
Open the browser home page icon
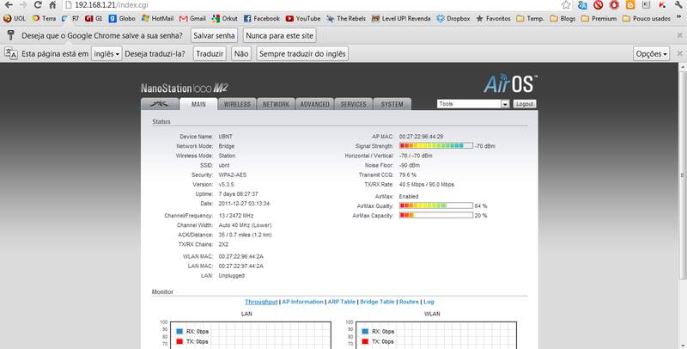click(52, 5)
